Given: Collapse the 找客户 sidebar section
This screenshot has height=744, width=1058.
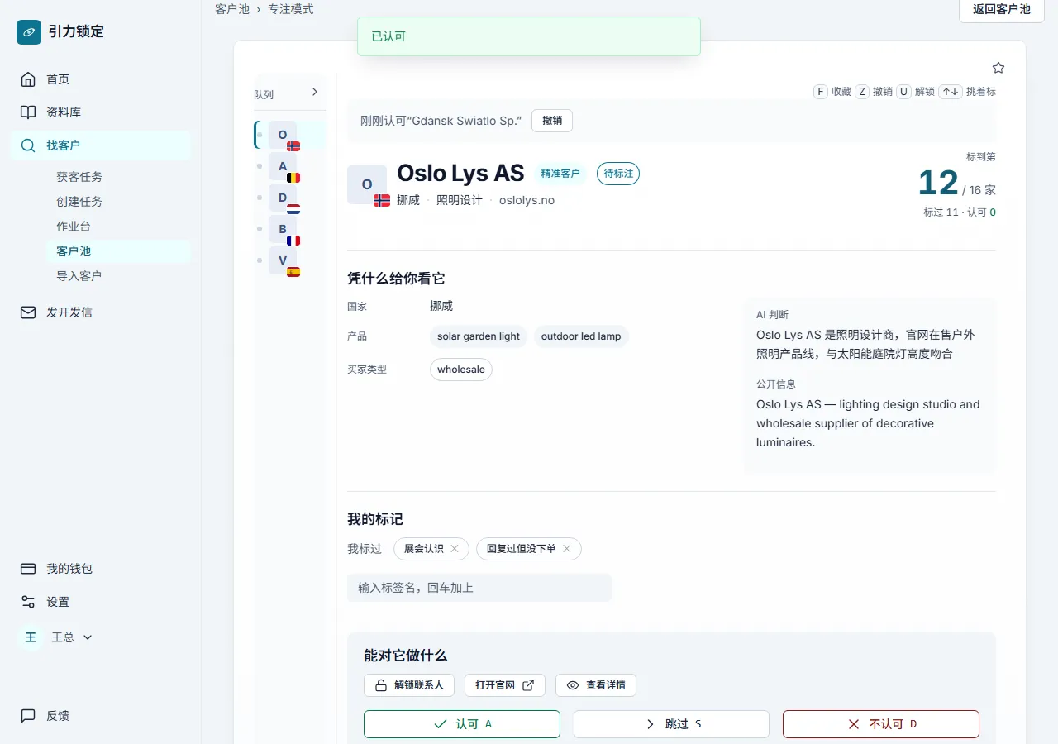Looking at the screenshot, I should pos(101,145).
